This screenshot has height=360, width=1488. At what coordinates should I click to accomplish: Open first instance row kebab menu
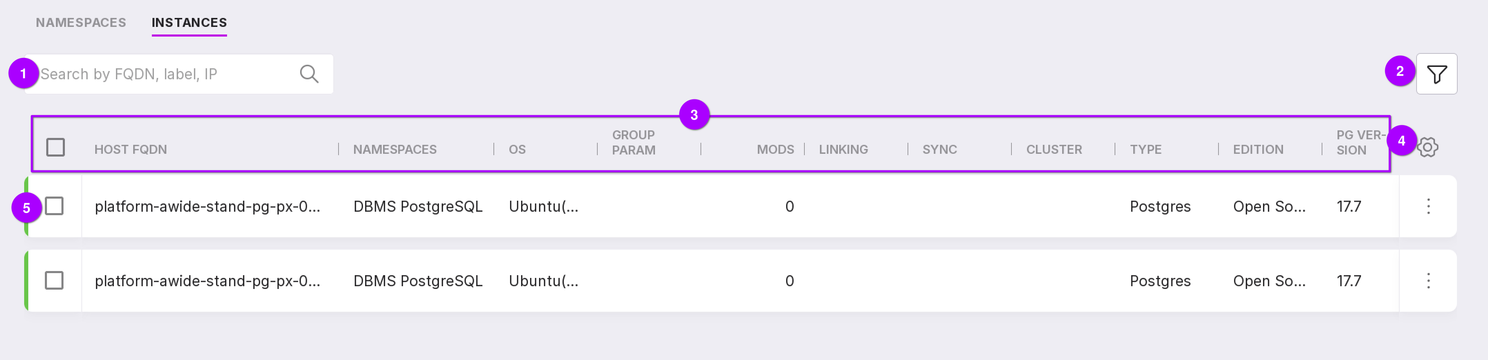pos(1428,206)
